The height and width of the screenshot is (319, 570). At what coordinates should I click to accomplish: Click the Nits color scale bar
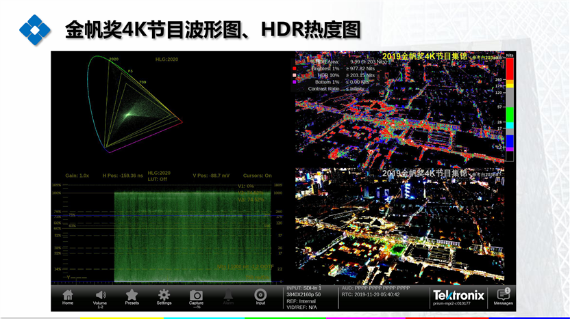pos(509,105)
